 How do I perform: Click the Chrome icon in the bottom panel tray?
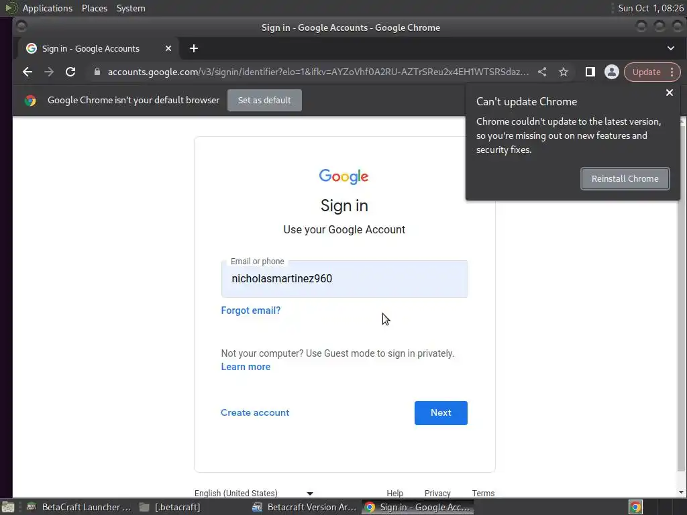pos(635,507)
